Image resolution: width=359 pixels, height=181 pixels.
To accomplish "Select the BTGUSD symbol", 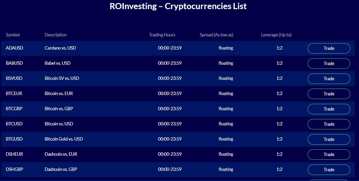I will coord(14,139).
